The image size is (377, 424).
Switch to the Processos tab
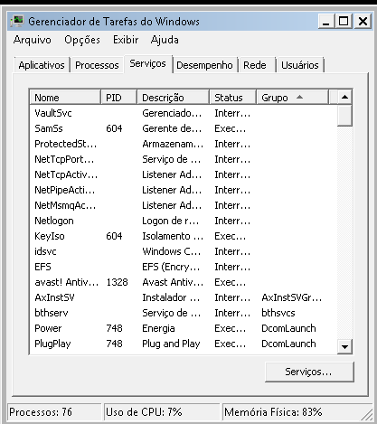coord(97,65)
